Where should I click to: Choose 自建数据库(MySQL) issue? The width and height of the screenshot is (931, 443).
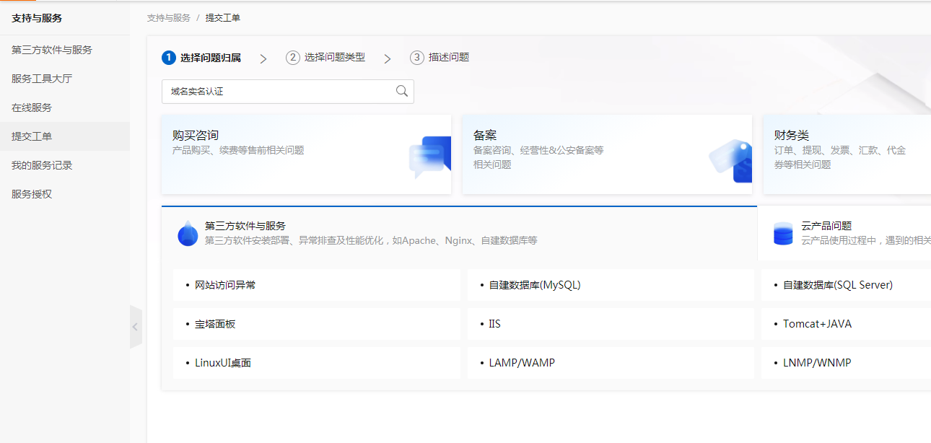(611, 285)
